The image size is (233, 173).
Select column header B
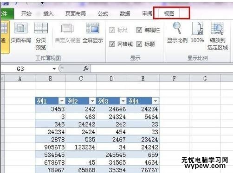(x=51, y=79)
